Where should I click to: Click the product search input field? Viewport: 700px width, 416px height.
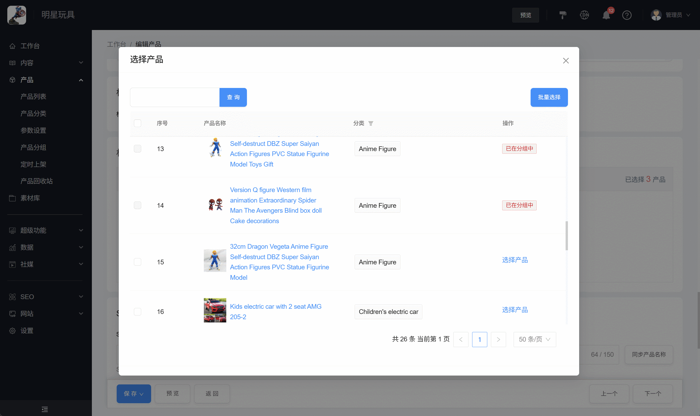[175, 97]
